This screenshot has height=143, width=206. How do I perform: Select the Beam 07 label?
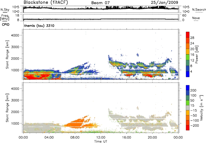tap(100, 3)
